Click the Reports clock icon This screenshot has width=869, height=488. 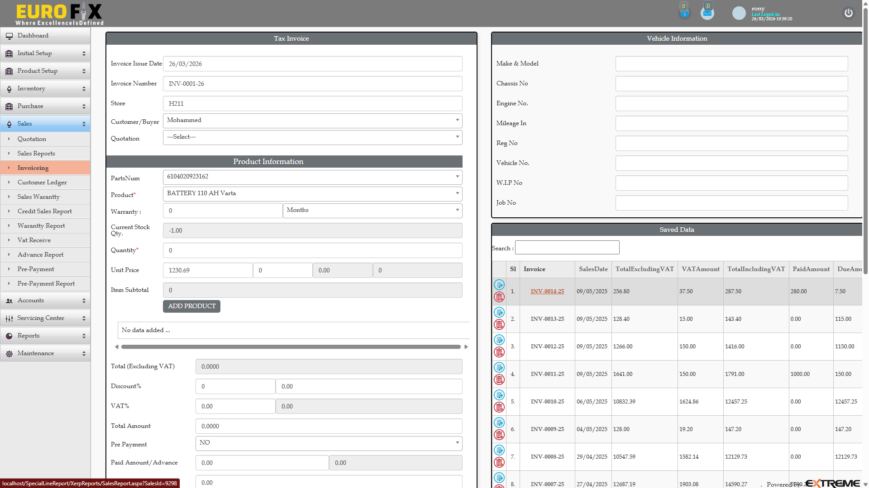tap(9, 336)
